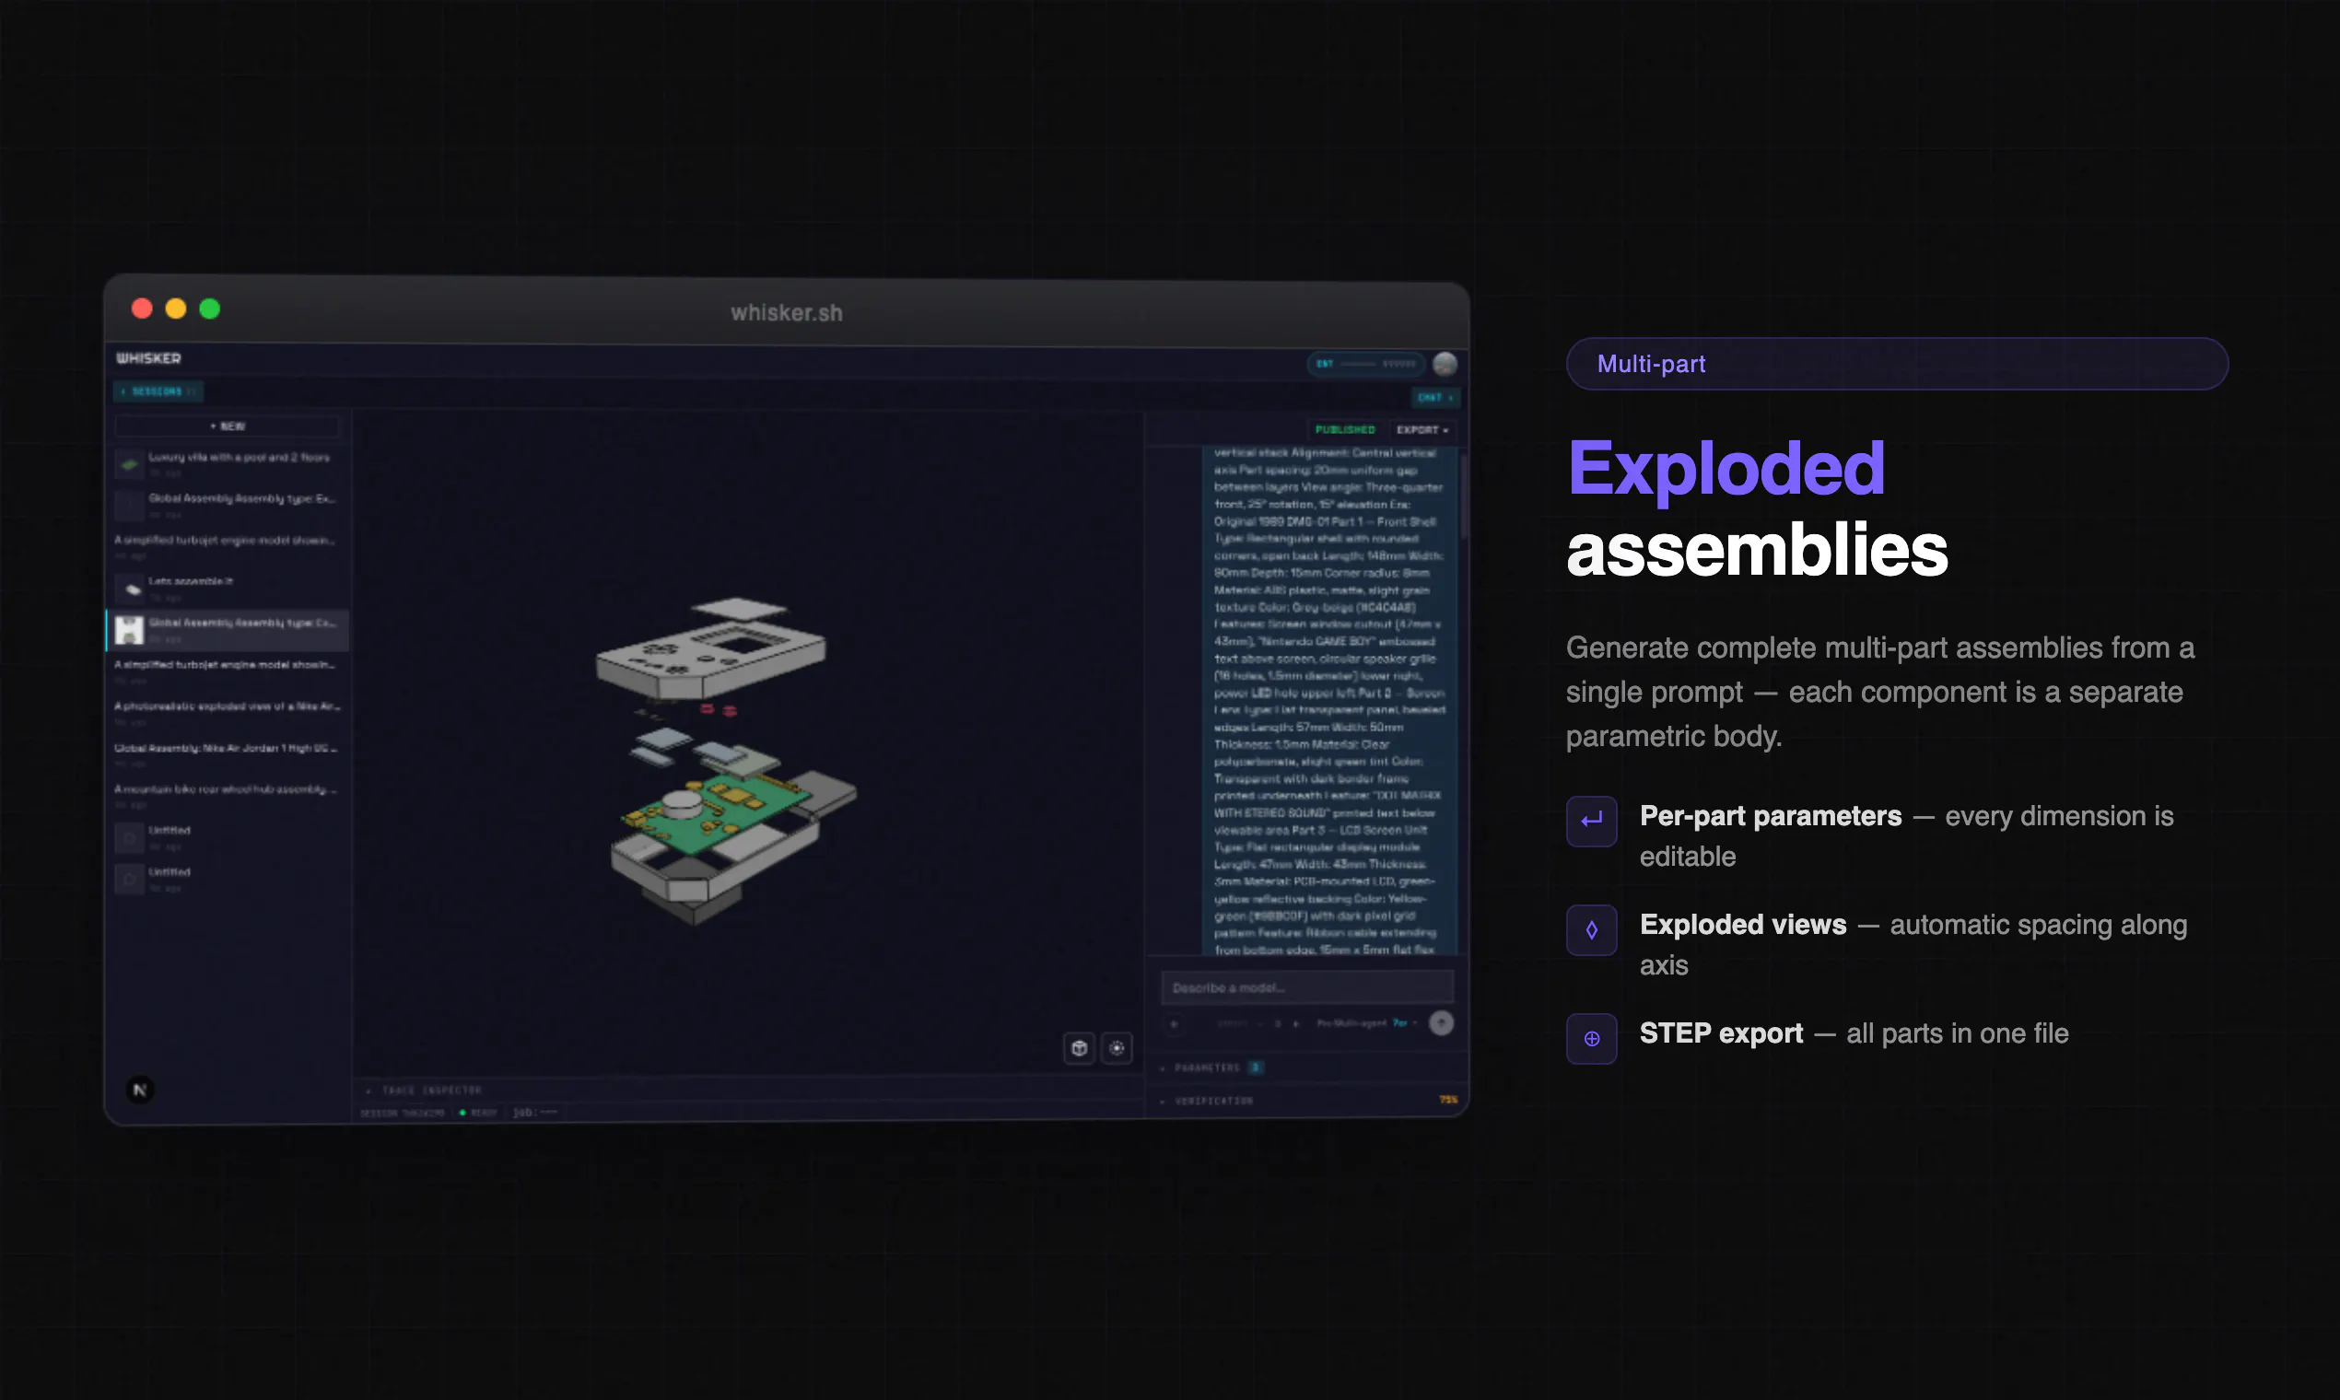The width and height of the screenshot is (2340, 1400).
Task: Click the exploded Game Boy model in viewport
Action: coord(727,760)
